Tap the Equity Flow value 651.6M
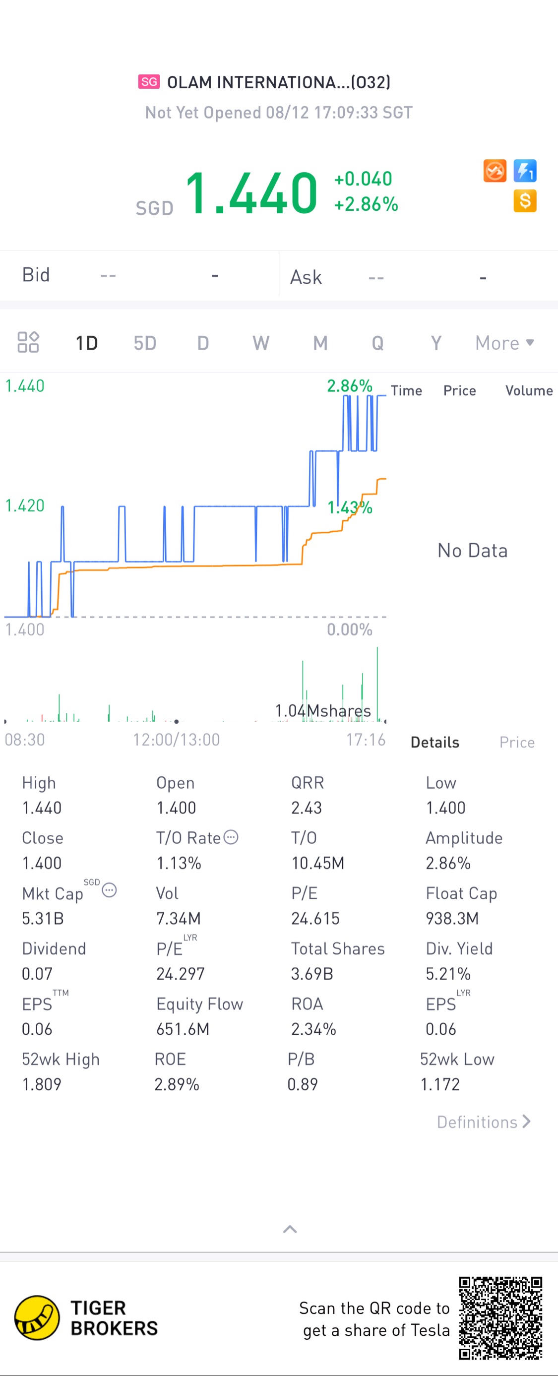Screen dimensions: 558x1376 pyautogui.click(x=183, y=1029)
